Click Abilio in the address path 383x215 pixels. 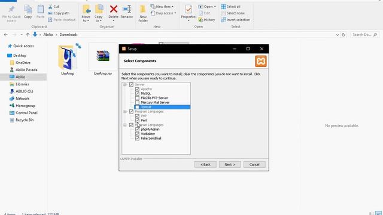[48, 35]
